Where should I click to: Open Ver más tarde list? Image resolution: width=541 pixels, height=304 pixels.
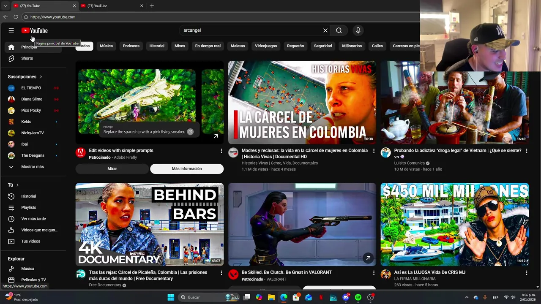point(33,219)
